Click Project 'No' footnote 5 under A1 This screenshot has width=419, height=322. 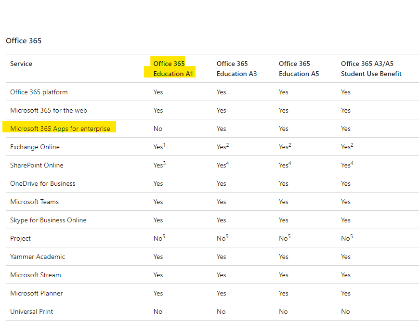point(159,238)
